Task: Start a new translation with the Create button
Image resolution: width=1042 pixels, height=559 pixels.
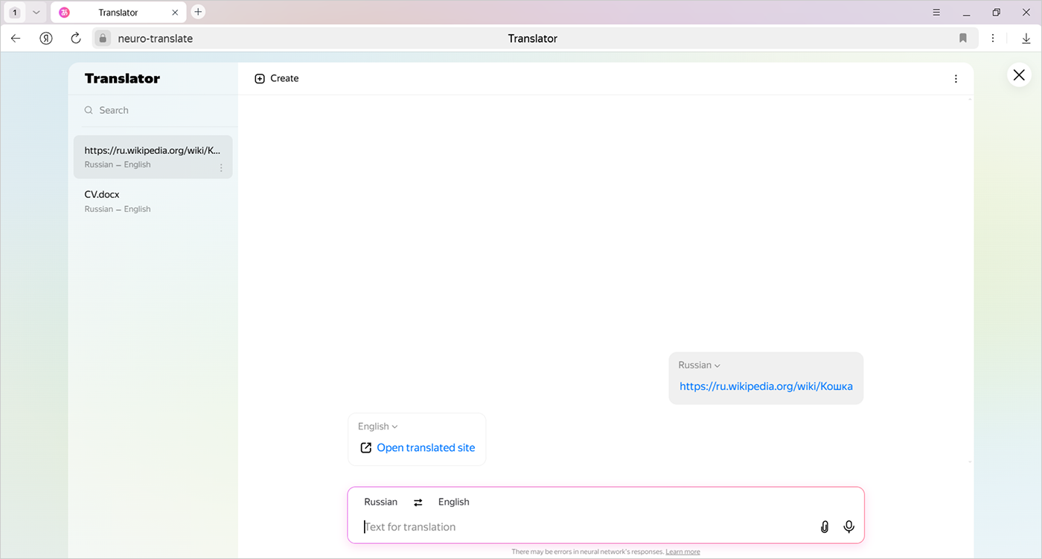Action: pyautogui.click(x=276, y=78)
